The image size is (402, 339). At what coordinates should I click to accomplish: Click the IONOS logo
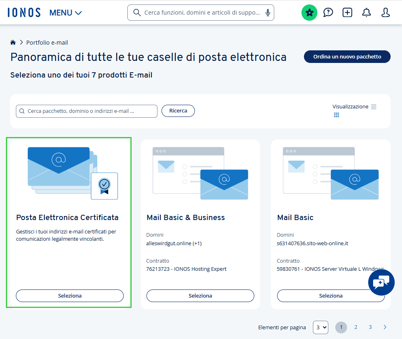[24, 13]
